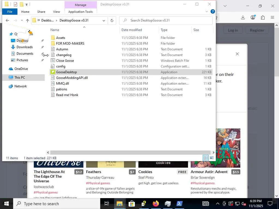
Task: Select the changelog text file
Action: point(64,55)
